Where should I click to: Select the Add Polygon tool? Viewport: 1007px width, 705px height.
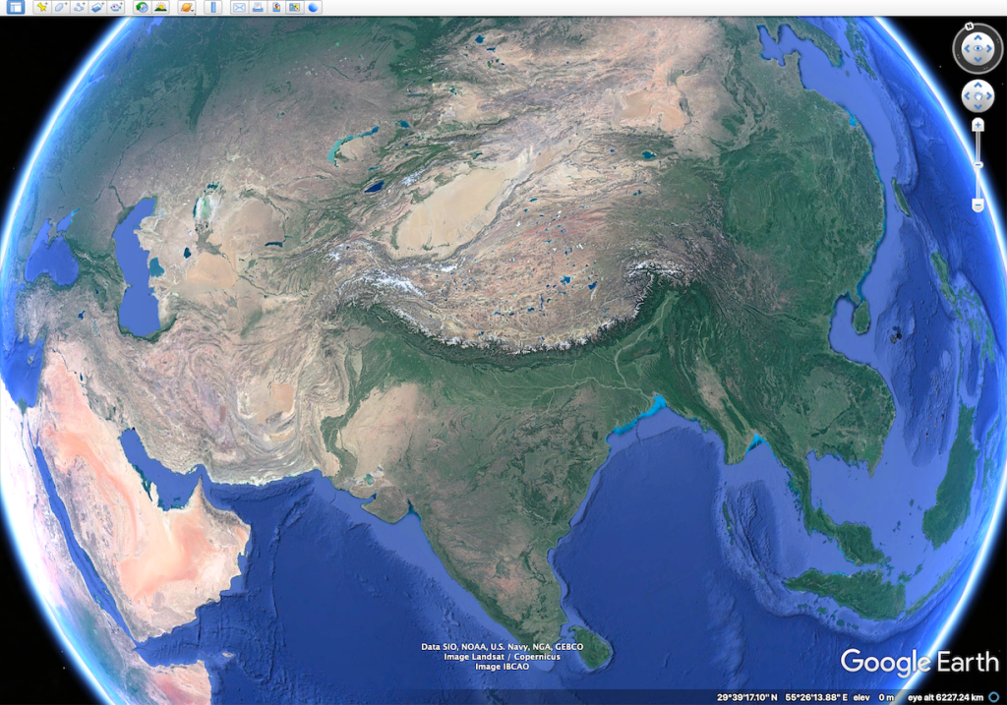[x=60, y=7]
